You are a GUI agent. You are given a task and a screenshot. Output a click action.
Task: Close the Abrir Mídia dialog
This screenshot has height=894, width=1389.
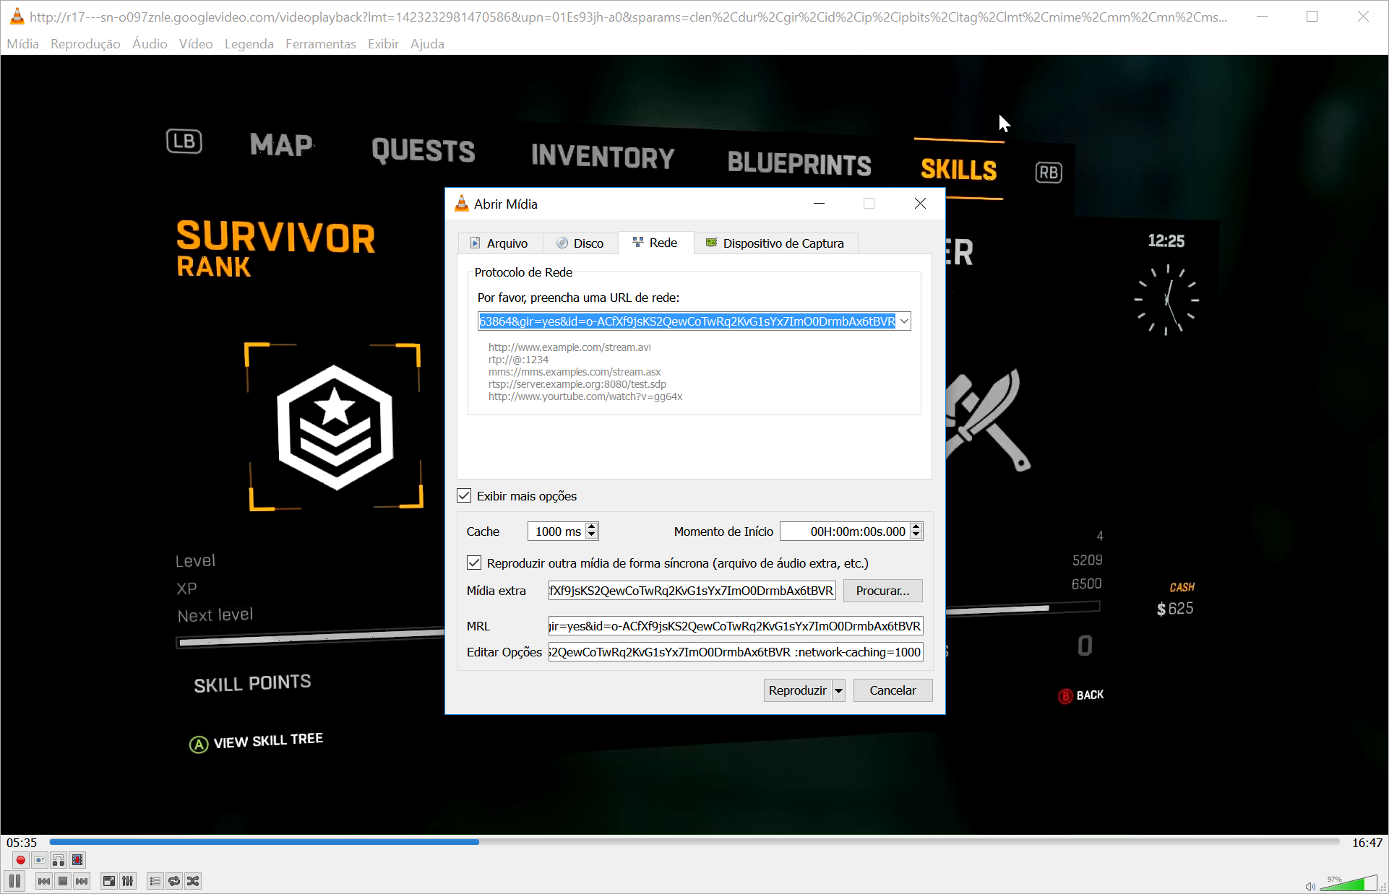(920, 204)
